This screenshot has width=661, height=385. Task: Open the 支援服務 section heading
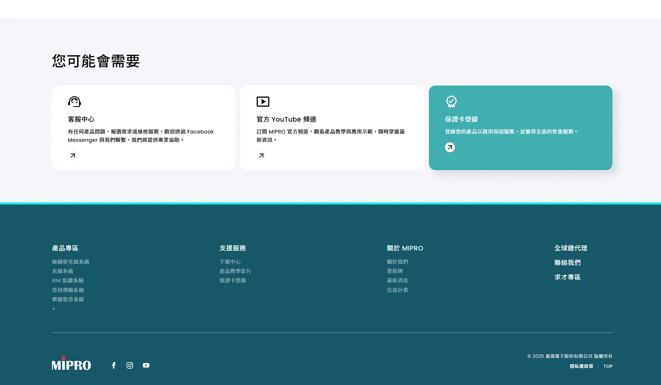pos(232,248)
